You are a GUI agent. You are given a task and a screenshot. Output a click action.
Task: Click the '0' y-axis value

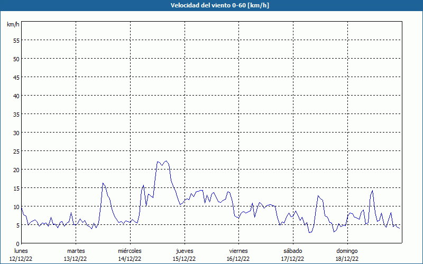pyautogui.click(x=18, y=244)
